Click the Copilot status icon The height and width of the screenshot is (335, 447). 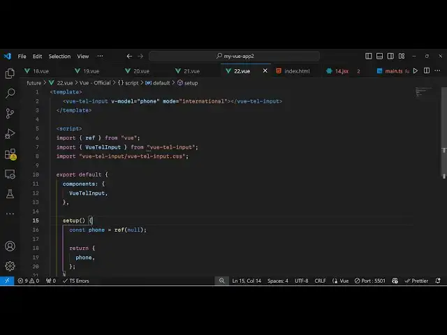[x=395, y=281]
